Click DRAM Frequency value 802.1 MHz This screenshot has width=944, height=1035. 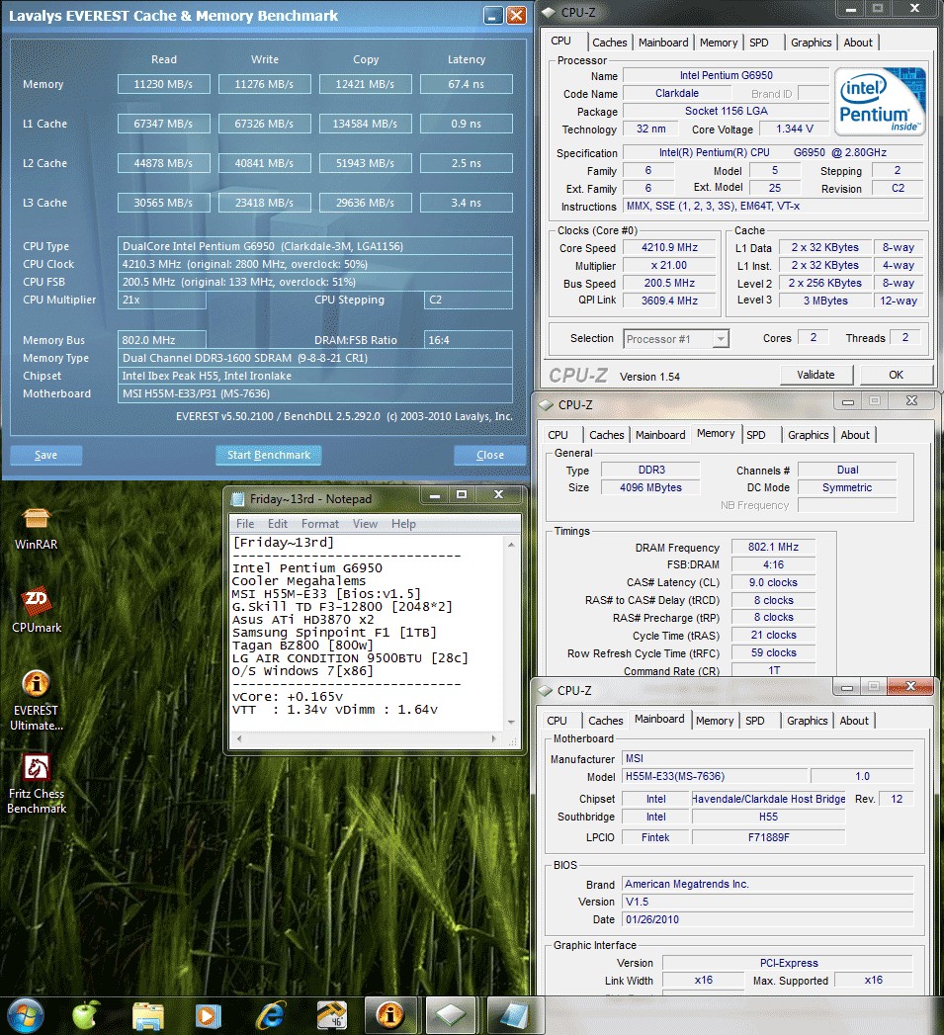point(773,548)
